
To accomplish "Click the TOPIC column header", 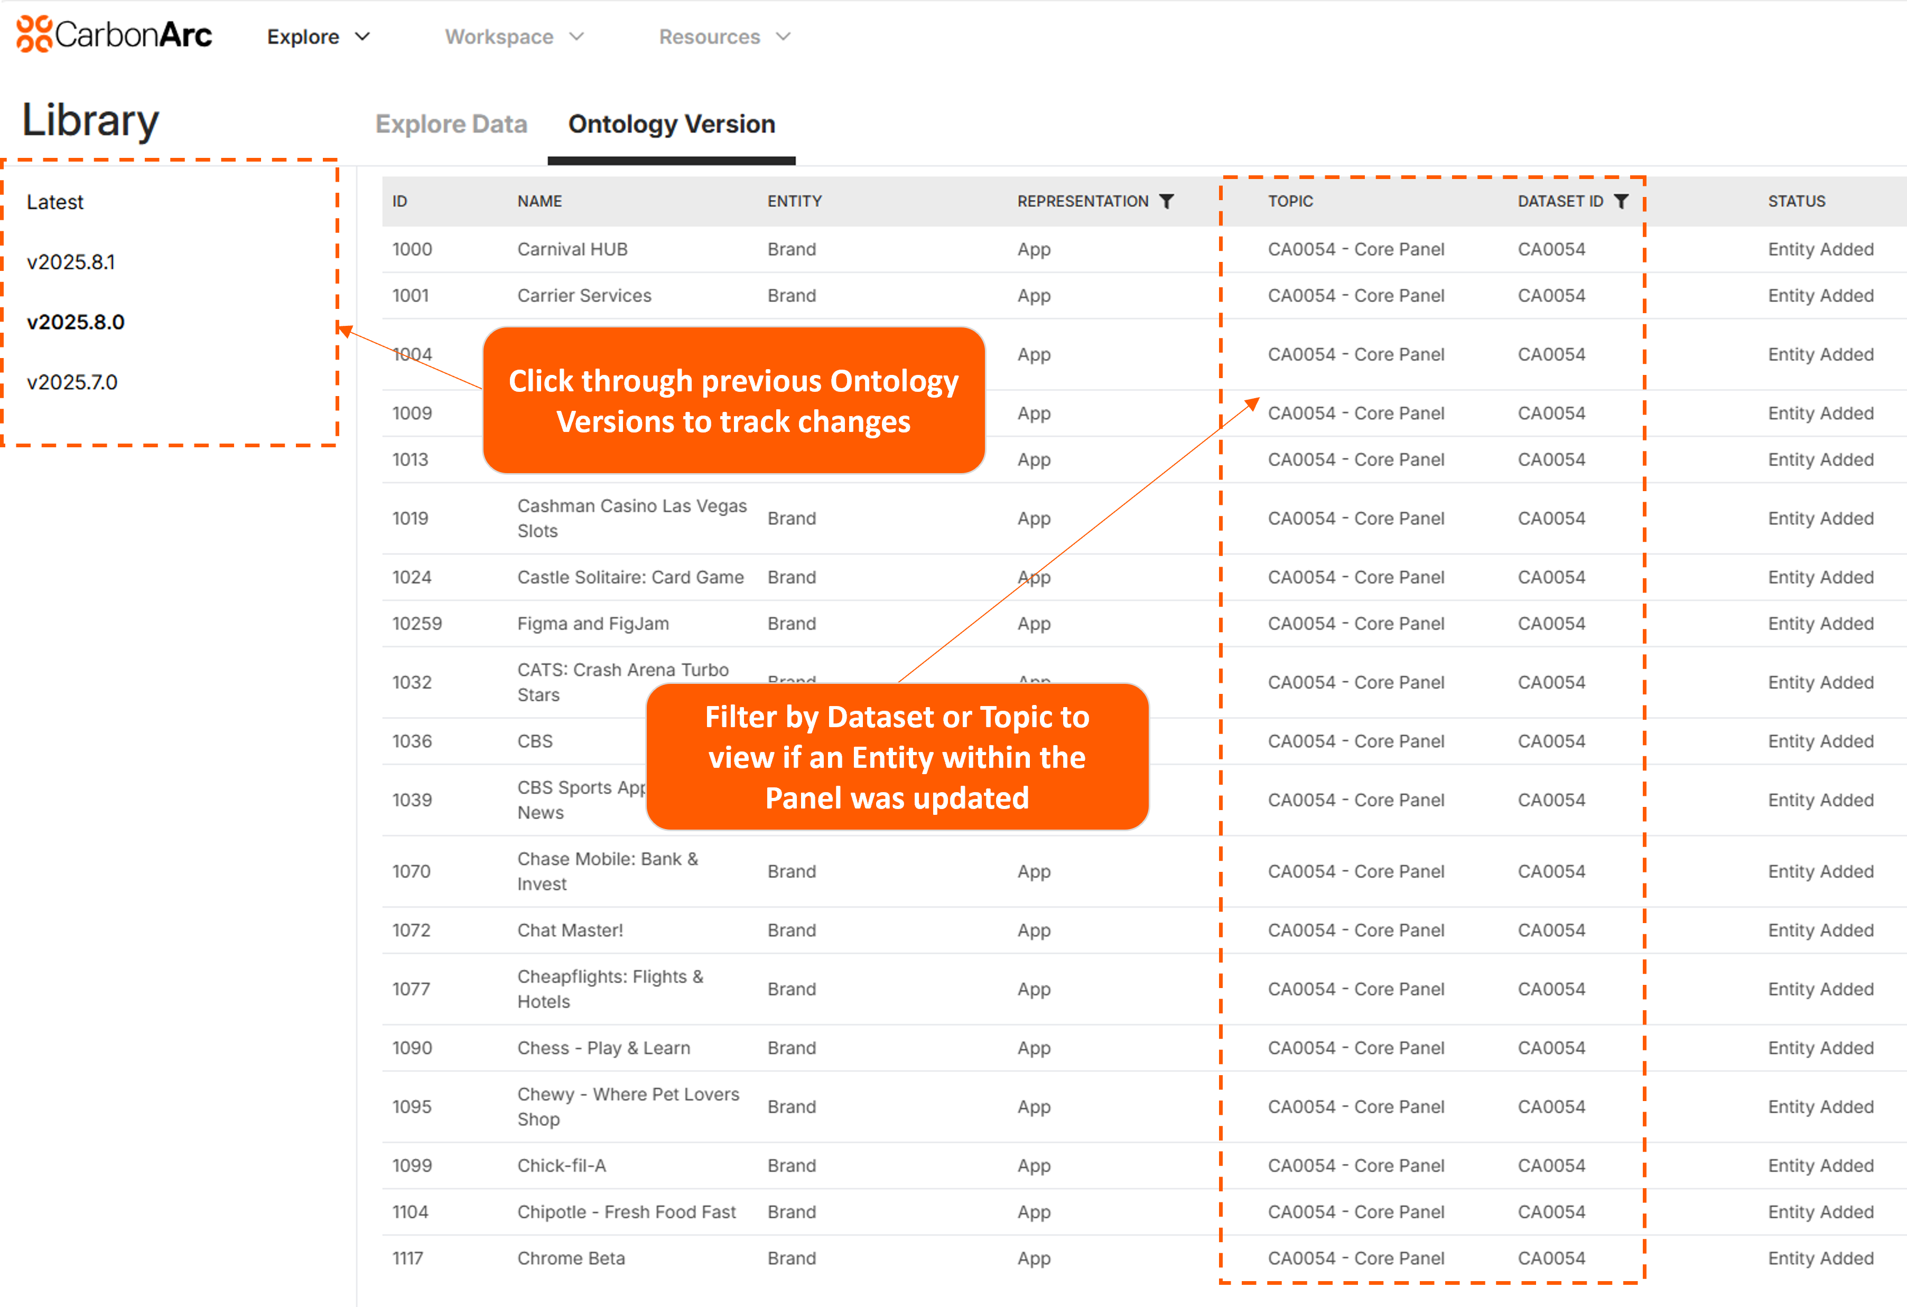I will 1290,202.
